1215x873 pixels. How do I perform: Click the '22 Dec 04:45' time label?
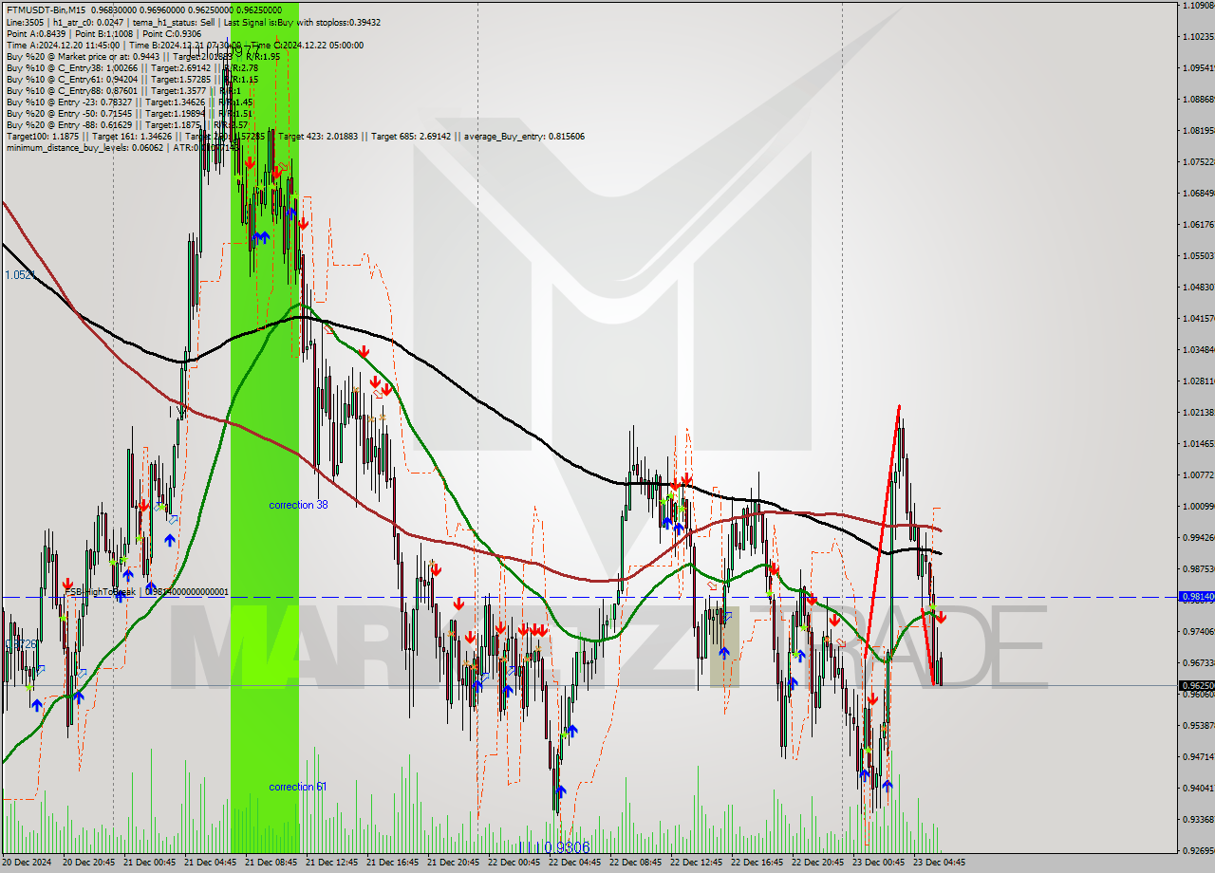point(575,863)
